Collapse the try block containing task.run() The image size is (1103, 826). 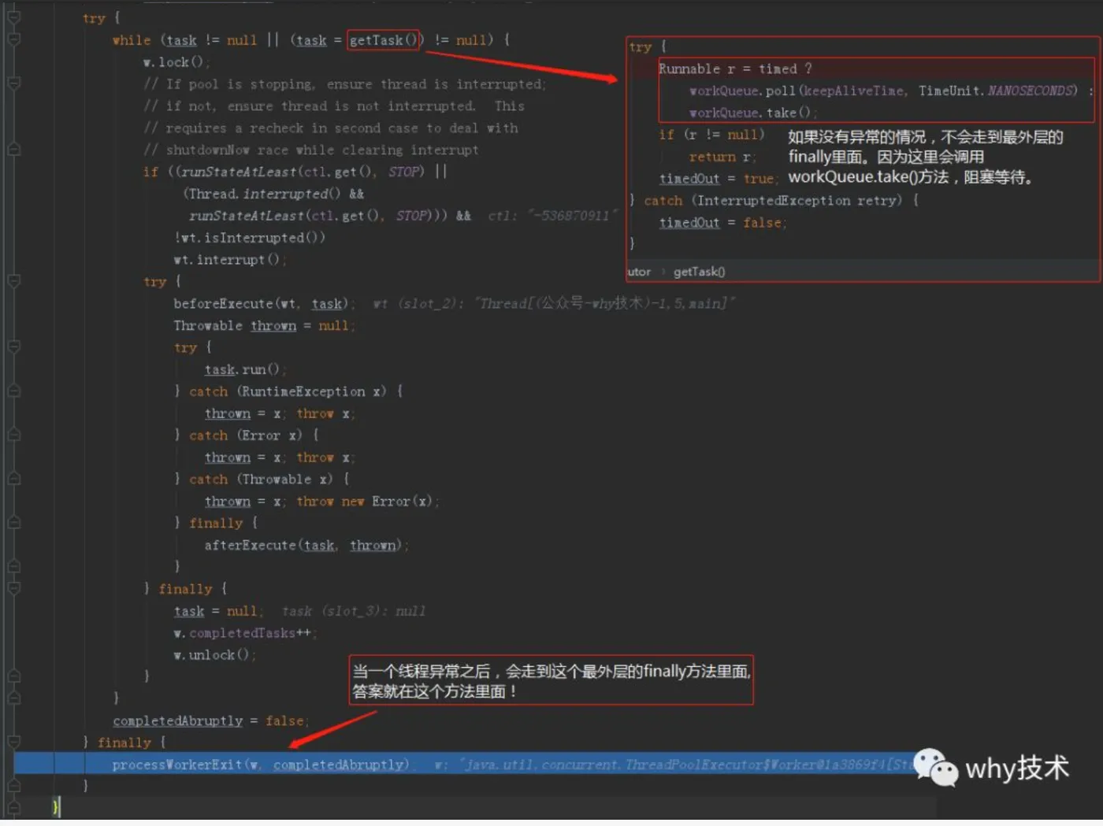(13, 347)
